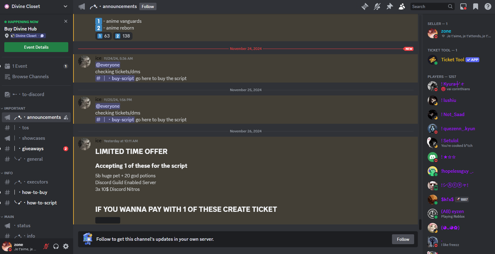495x254 pixels.
Task: Toggle headphones deafen button
Action: coord(56,246)
